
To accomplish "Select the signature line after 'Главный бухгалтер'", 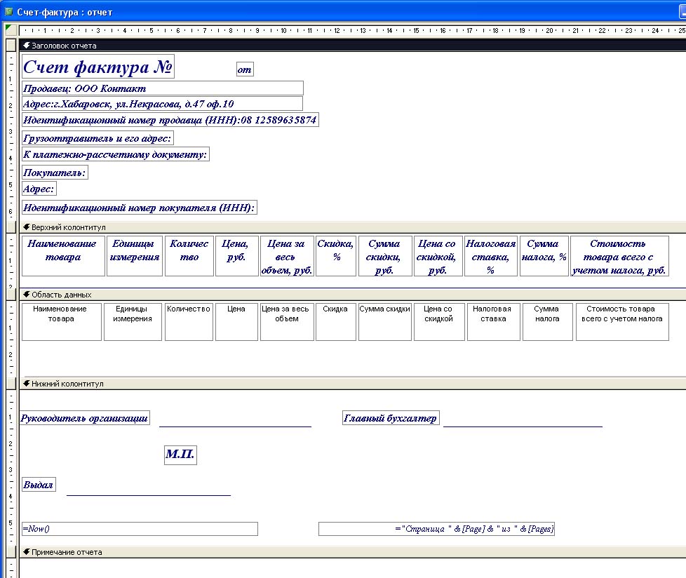I will coord(523,426).
